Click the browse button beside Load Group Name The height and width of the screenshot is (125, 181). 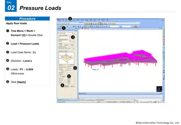tap(73, 41)
